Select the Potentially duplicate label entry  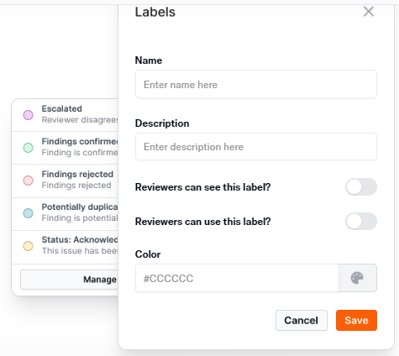pyautogui.click(x=65, y=213)
